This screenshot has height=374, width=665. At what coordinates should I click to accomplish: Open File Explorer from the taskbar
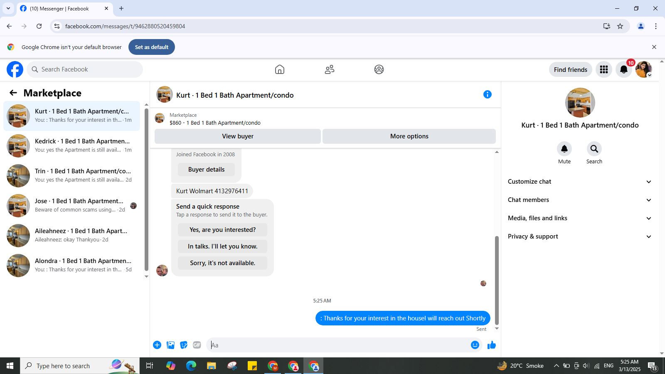(x=212, y=366)
